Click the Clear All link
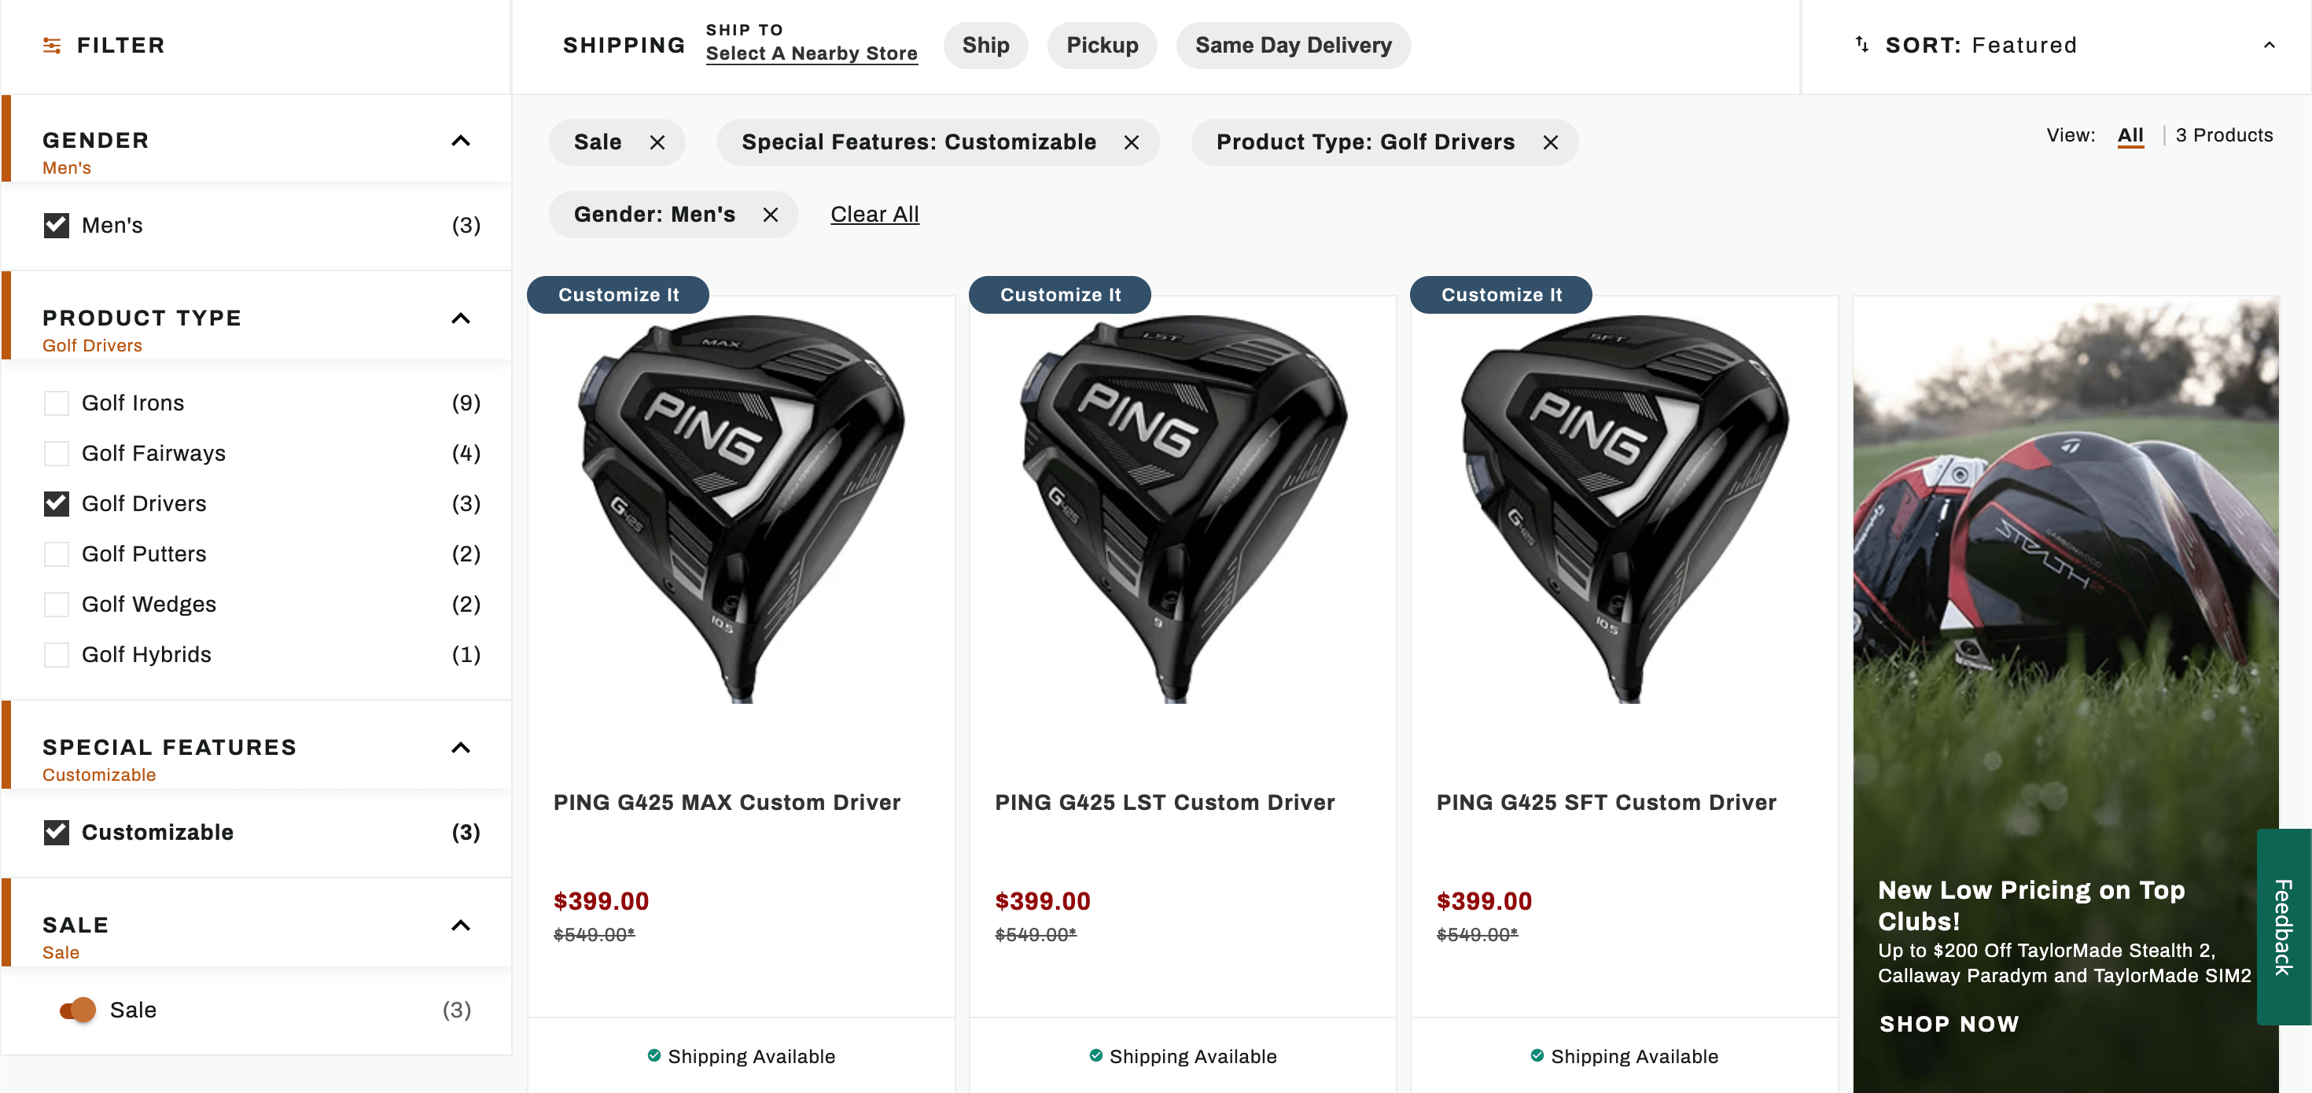 pyautogui.click(x=874, y=215)
